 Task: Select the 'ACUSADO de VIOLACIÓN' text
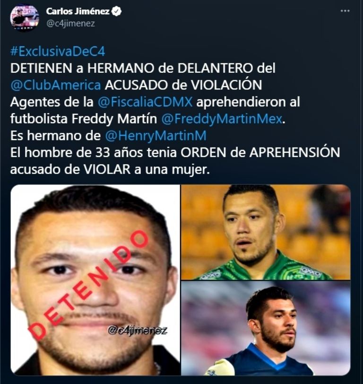click(x=183, y=85)
